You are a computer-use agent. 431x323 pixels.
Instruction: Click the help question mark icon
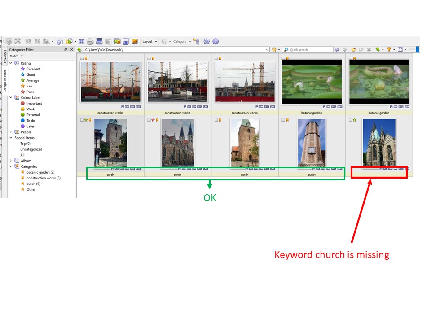click(215, 41)
